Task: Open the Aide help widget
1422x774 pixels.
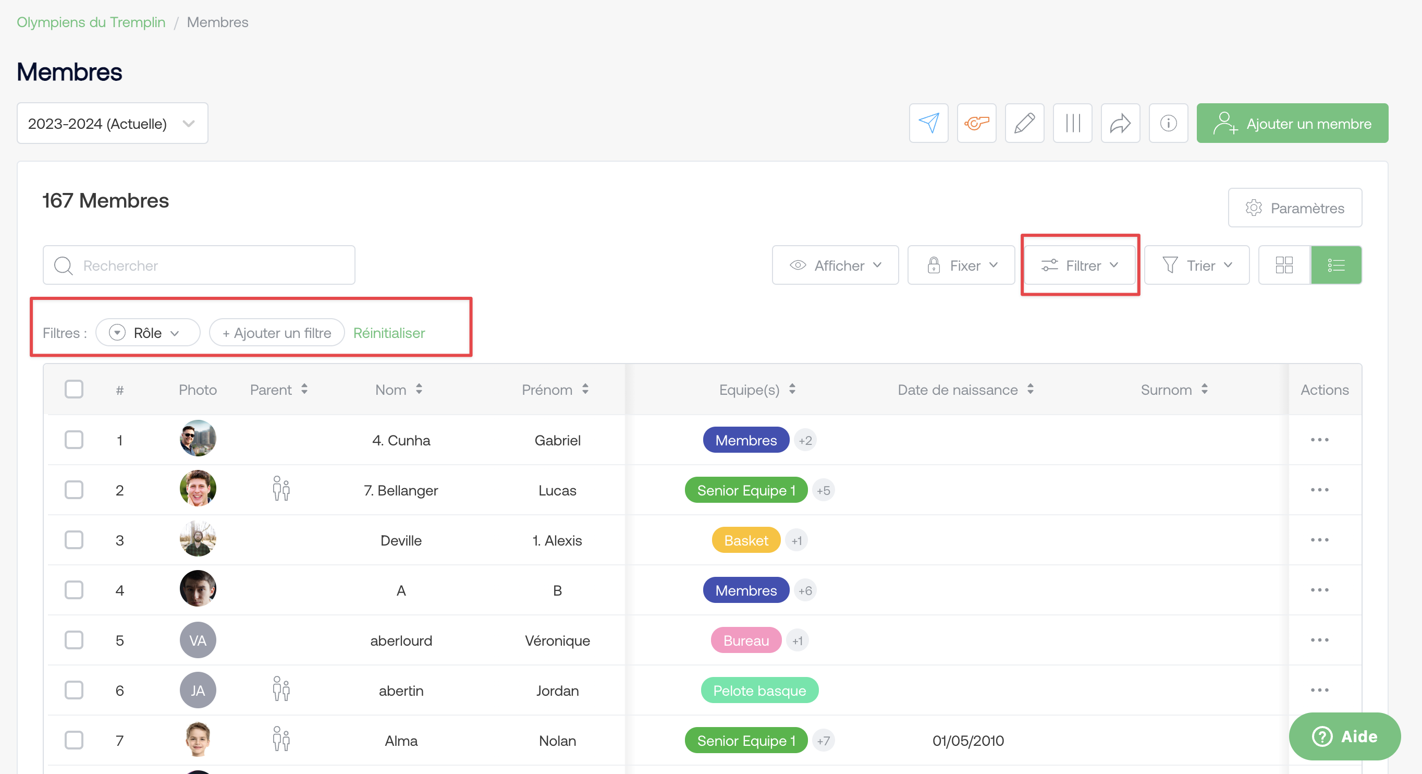Action: point(1344,736)
